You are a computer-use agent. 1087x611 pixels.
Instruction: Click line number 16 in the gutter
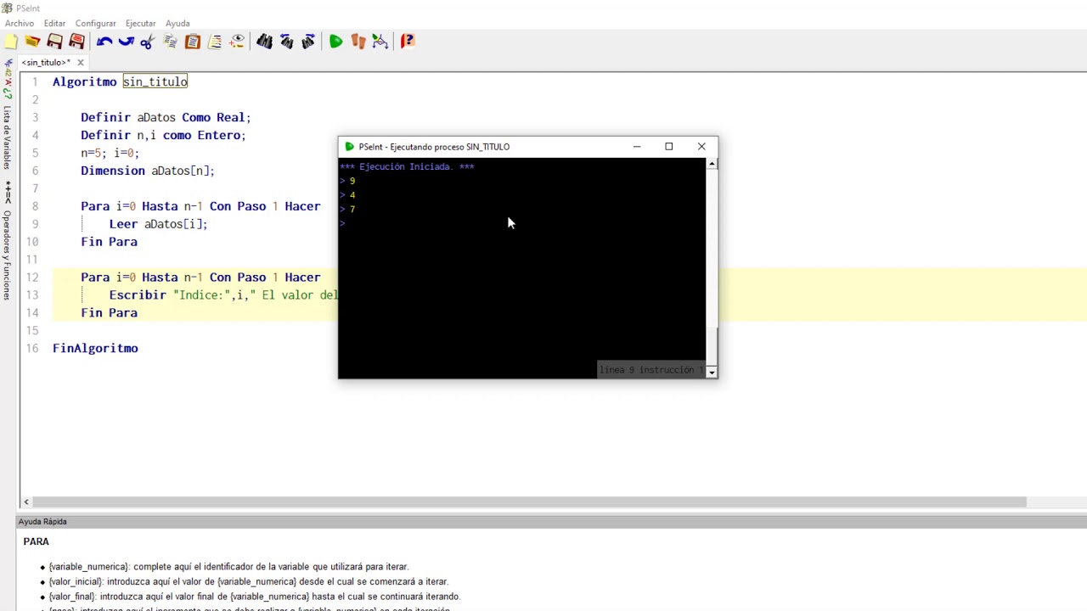click(x=32, y=349)
